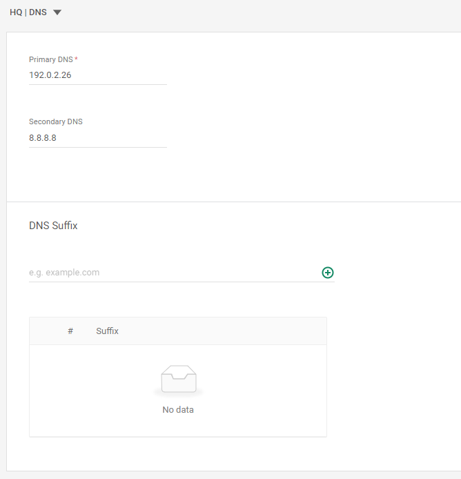Open the HQ | DNS dropdown arrow
Screen dimensions: 461x479
tap(57, 12)
